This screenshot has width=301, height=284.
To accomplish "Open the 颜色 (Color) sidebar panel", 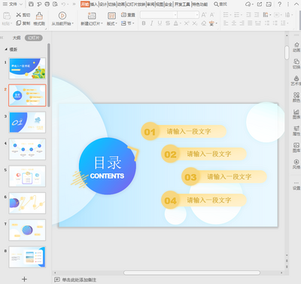I will (296, 97).
